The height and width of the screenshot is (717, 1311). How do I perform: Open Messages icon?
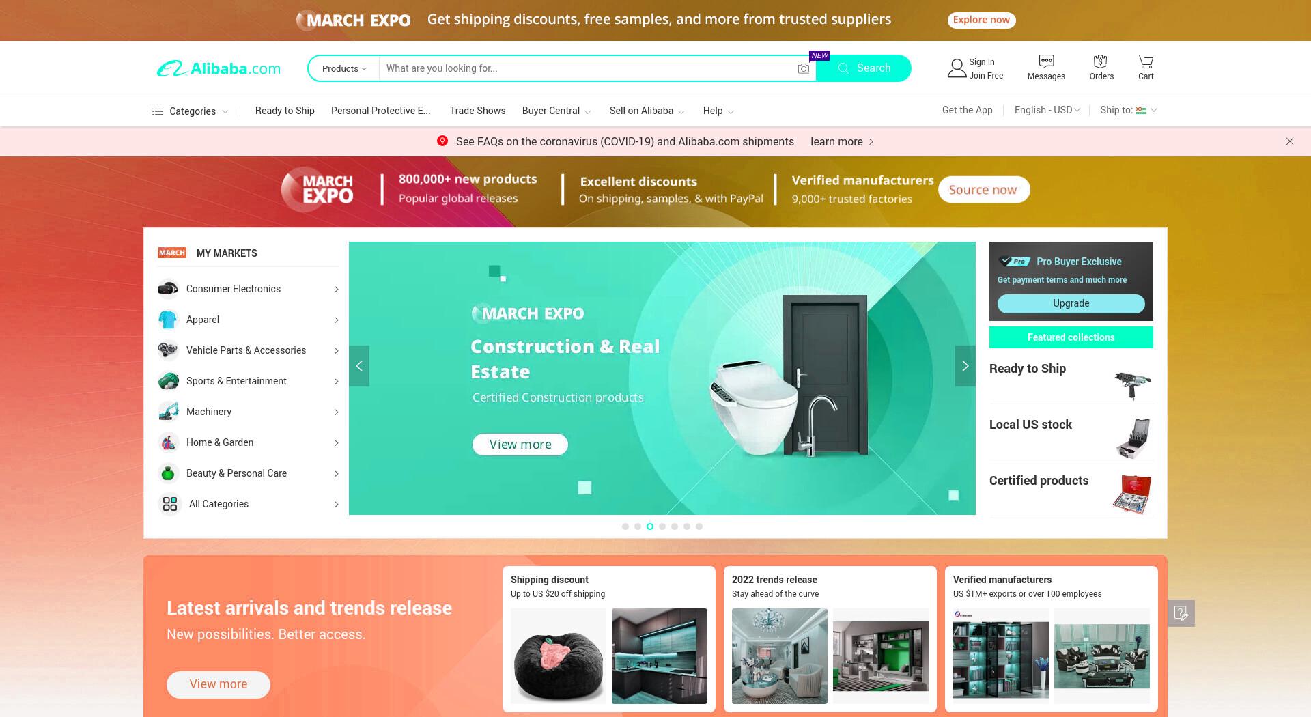[x=1046, y=61]
